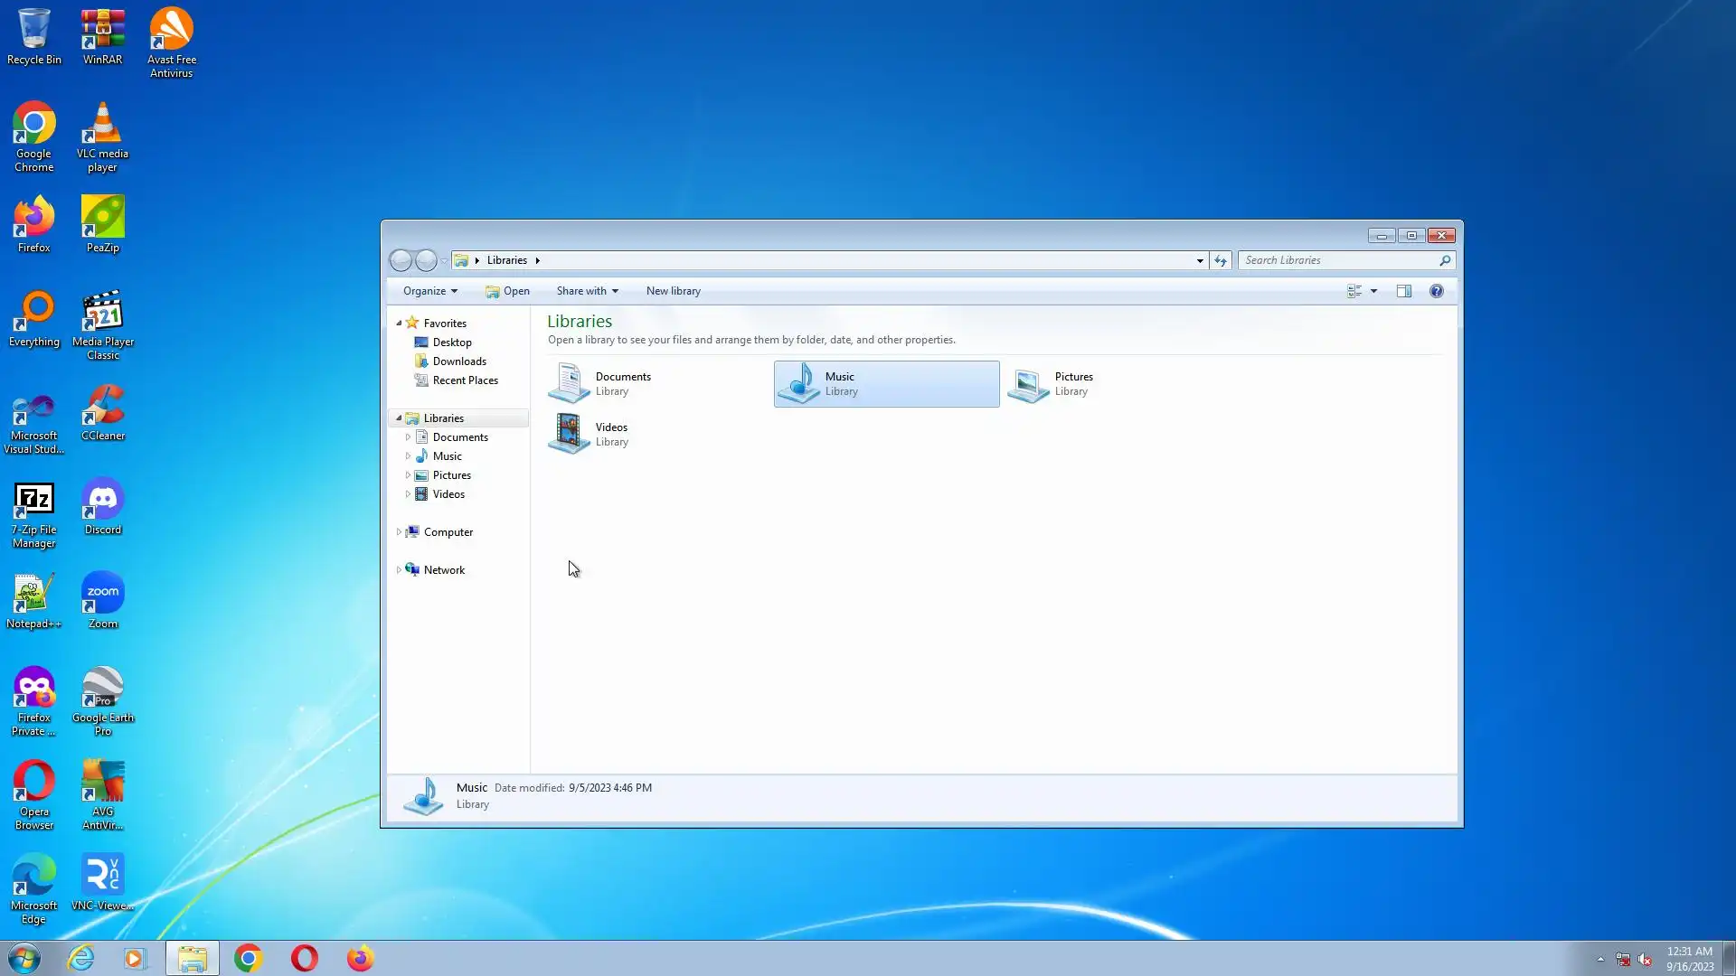Open the view options dropdown arrow
The width and height of the screenshot is (1736, 976).
click(1373, 291)
